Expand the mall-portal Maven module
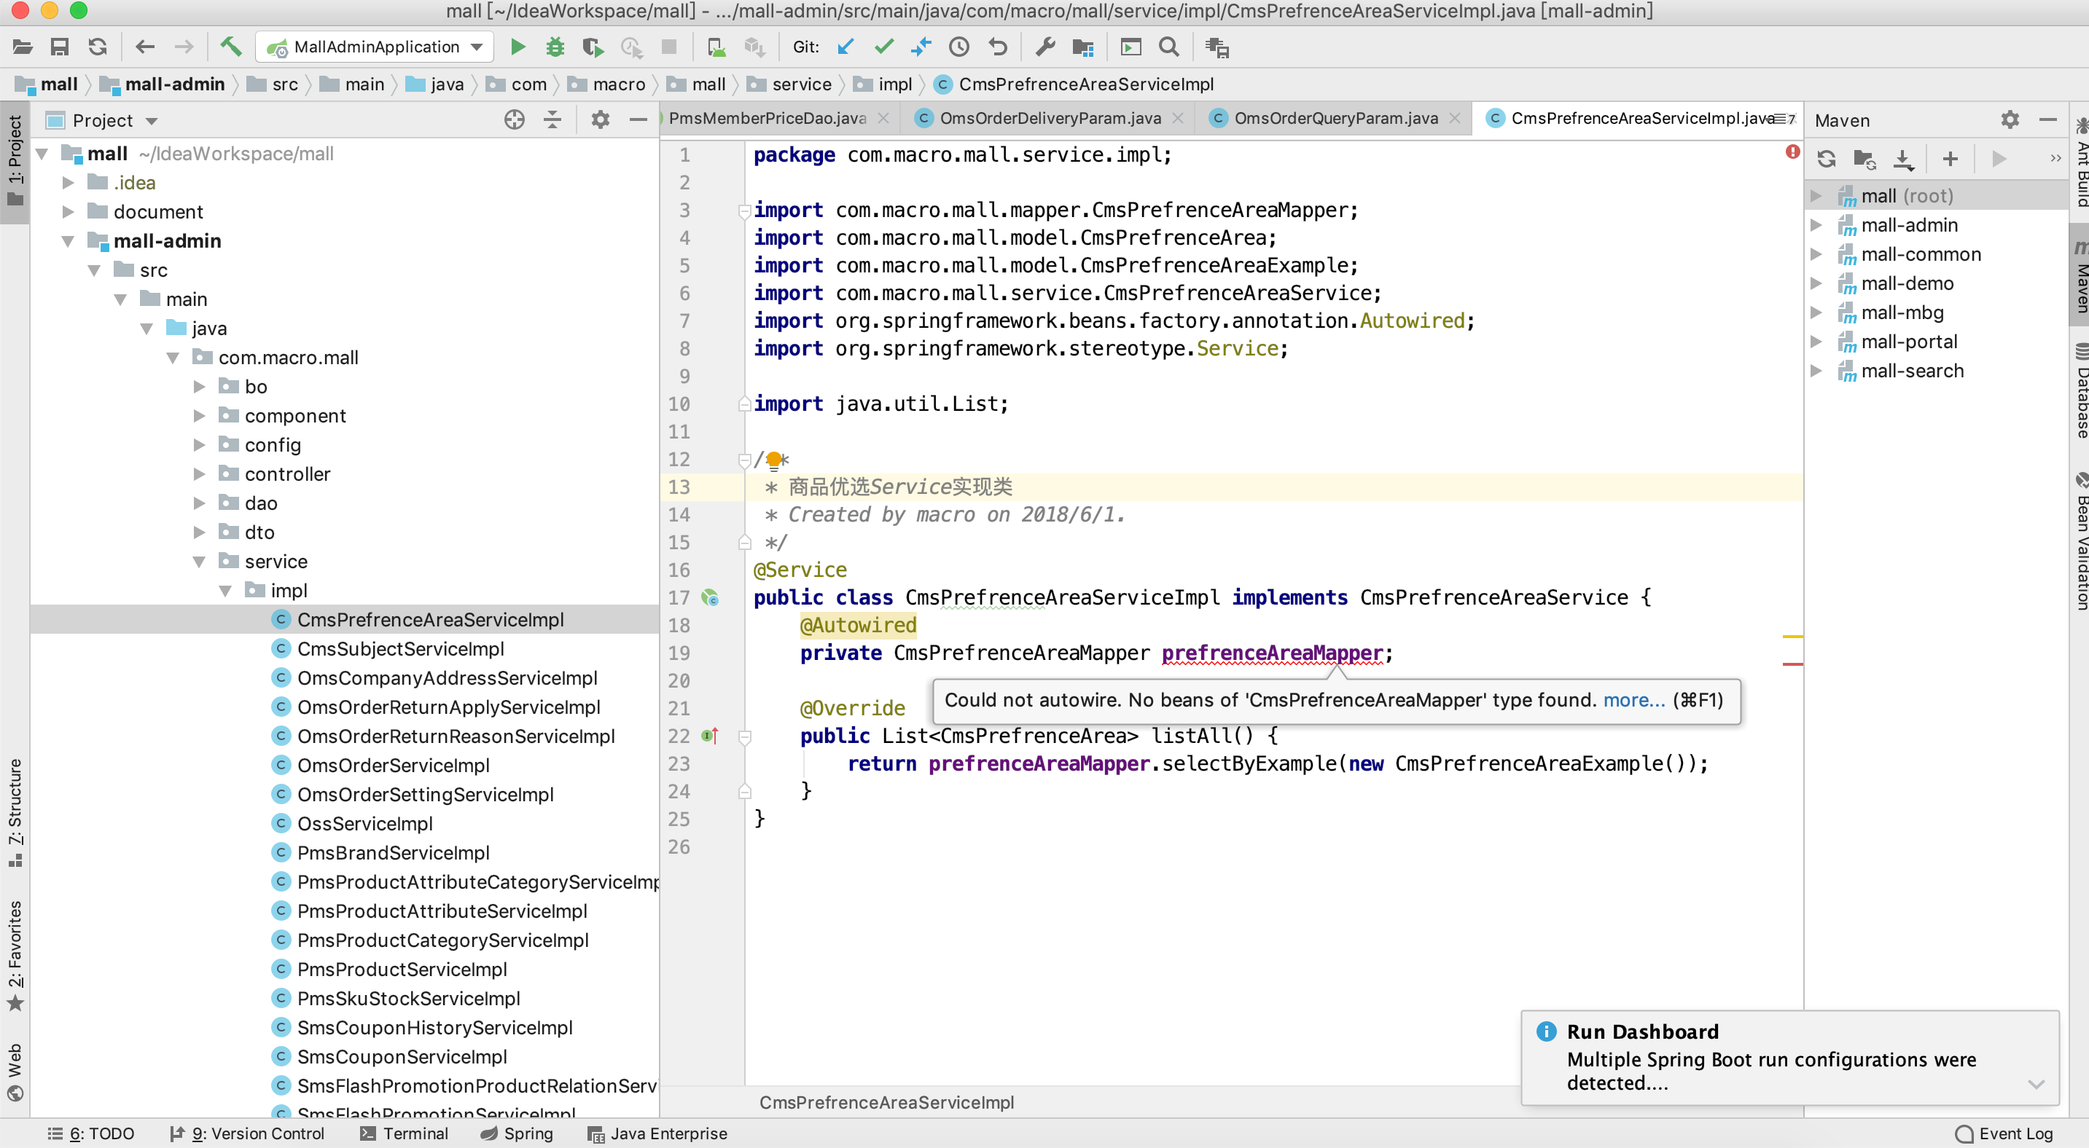Viewport: 2089px width, 1148px height. tap(1816, 342)
